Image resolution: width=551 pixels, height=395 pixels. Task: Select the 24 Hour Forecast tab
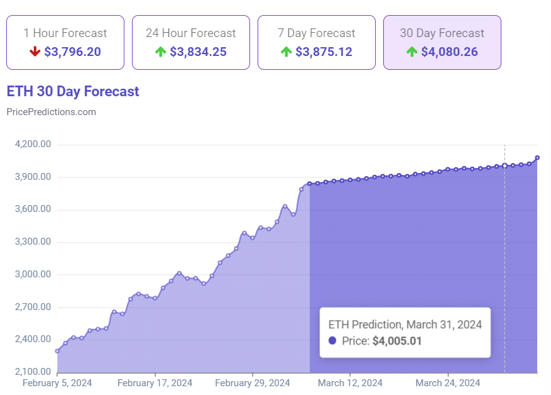[190, 42]
